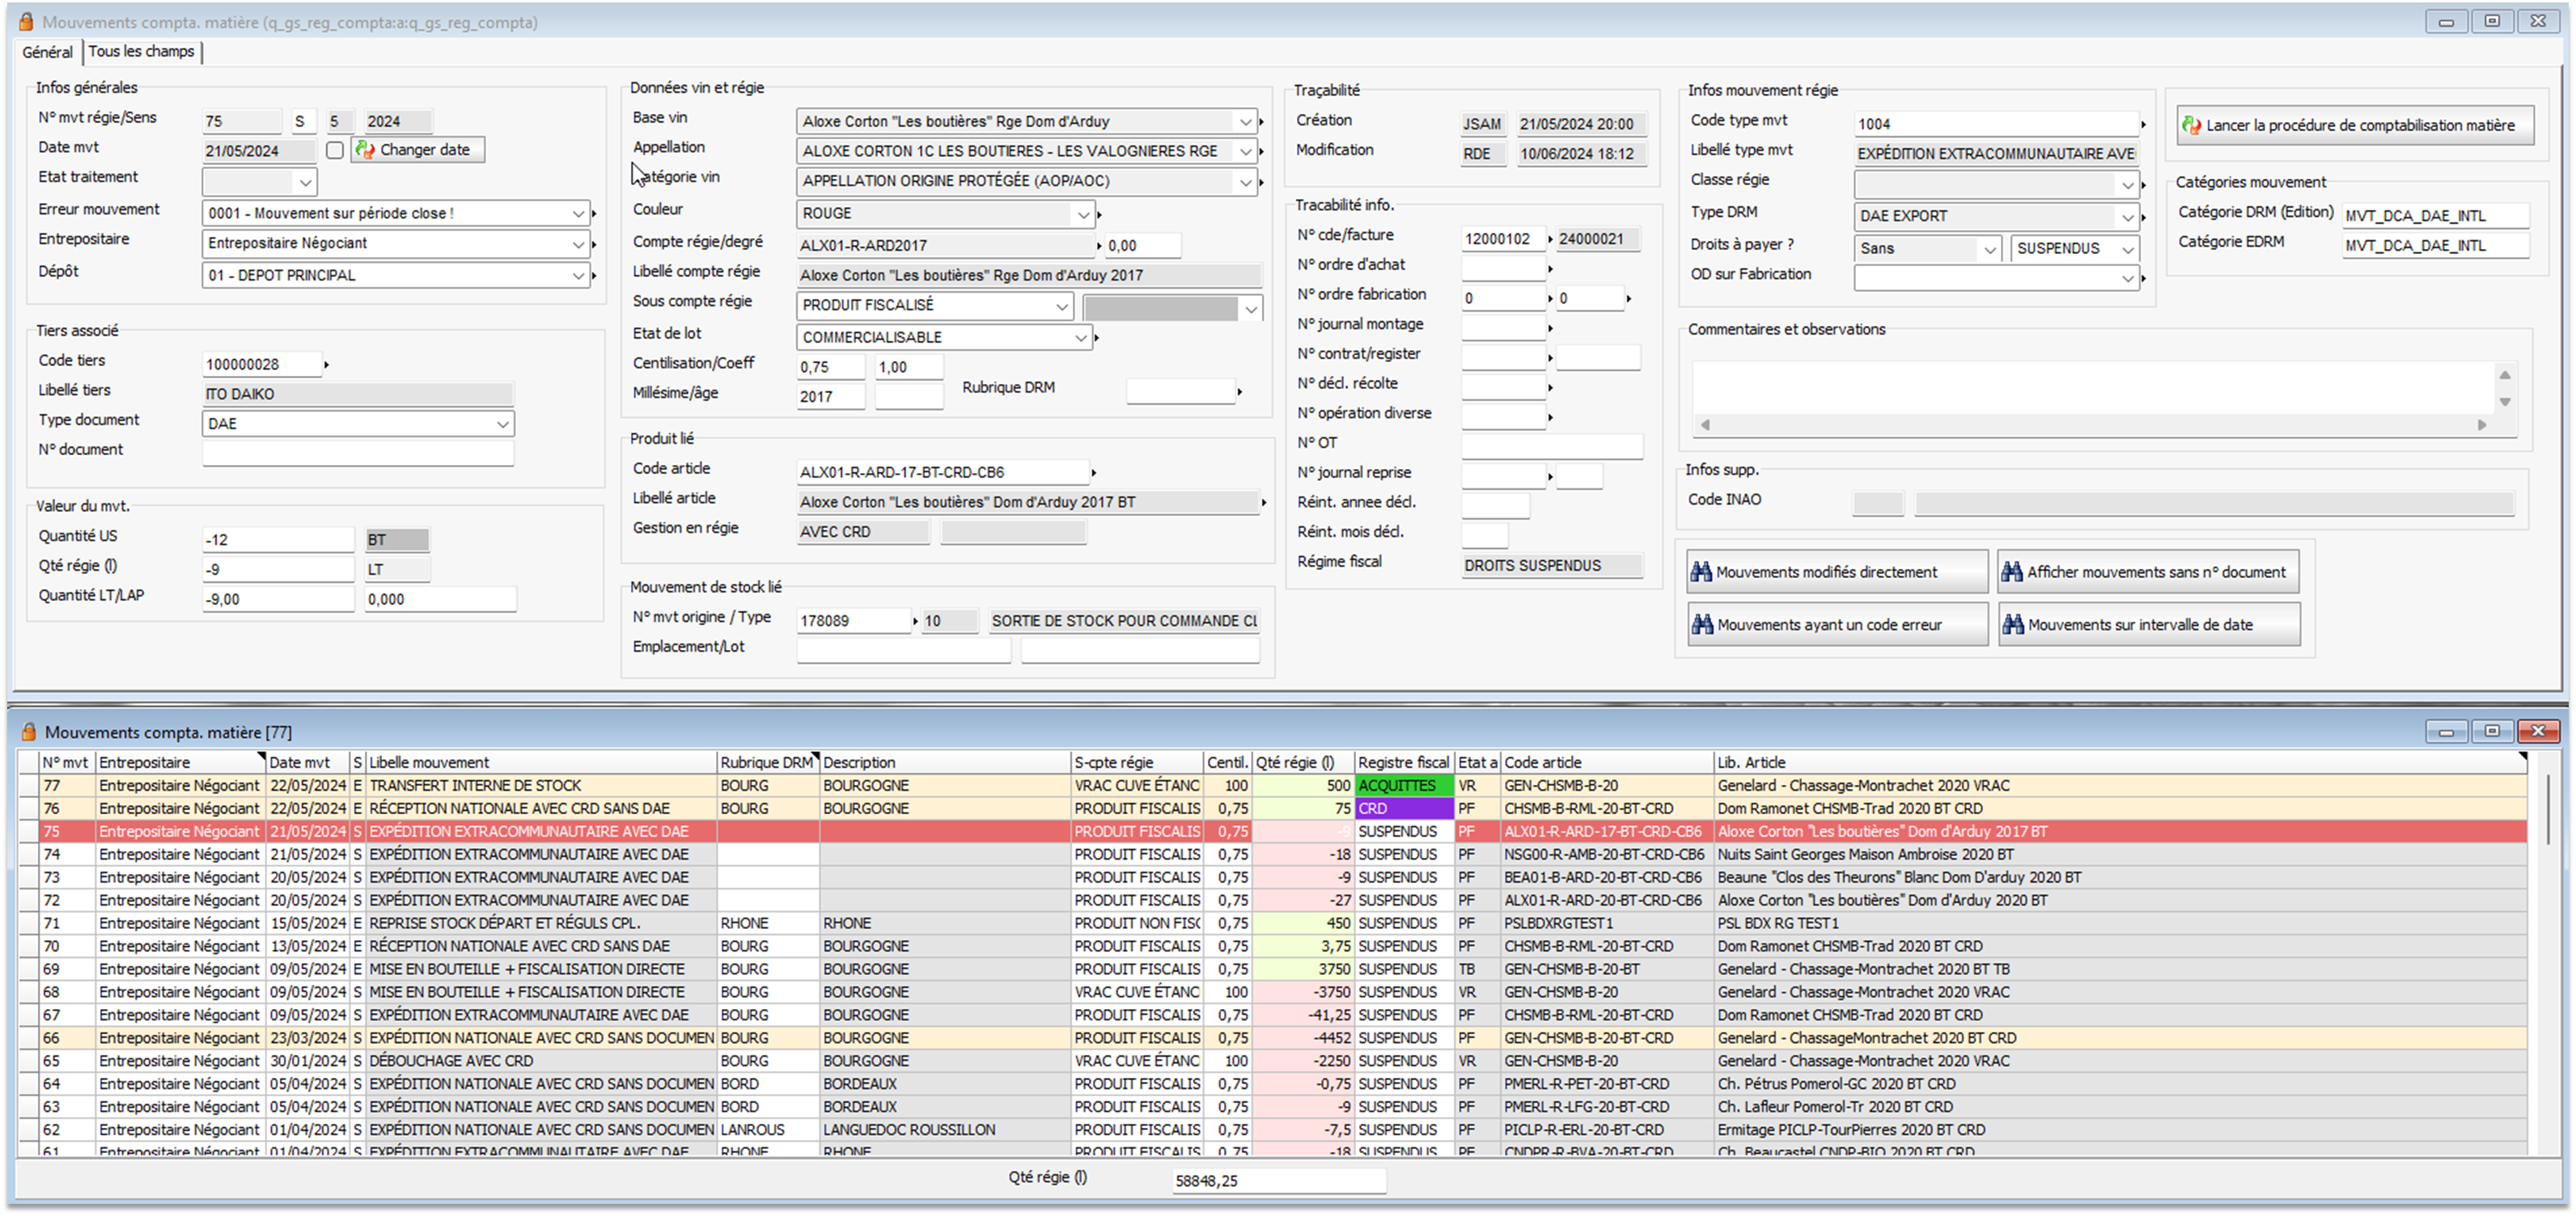This screenshot has width=2576, height=1216.
Task: Click the Registre fiscal column header
Action: [1402, 762]
